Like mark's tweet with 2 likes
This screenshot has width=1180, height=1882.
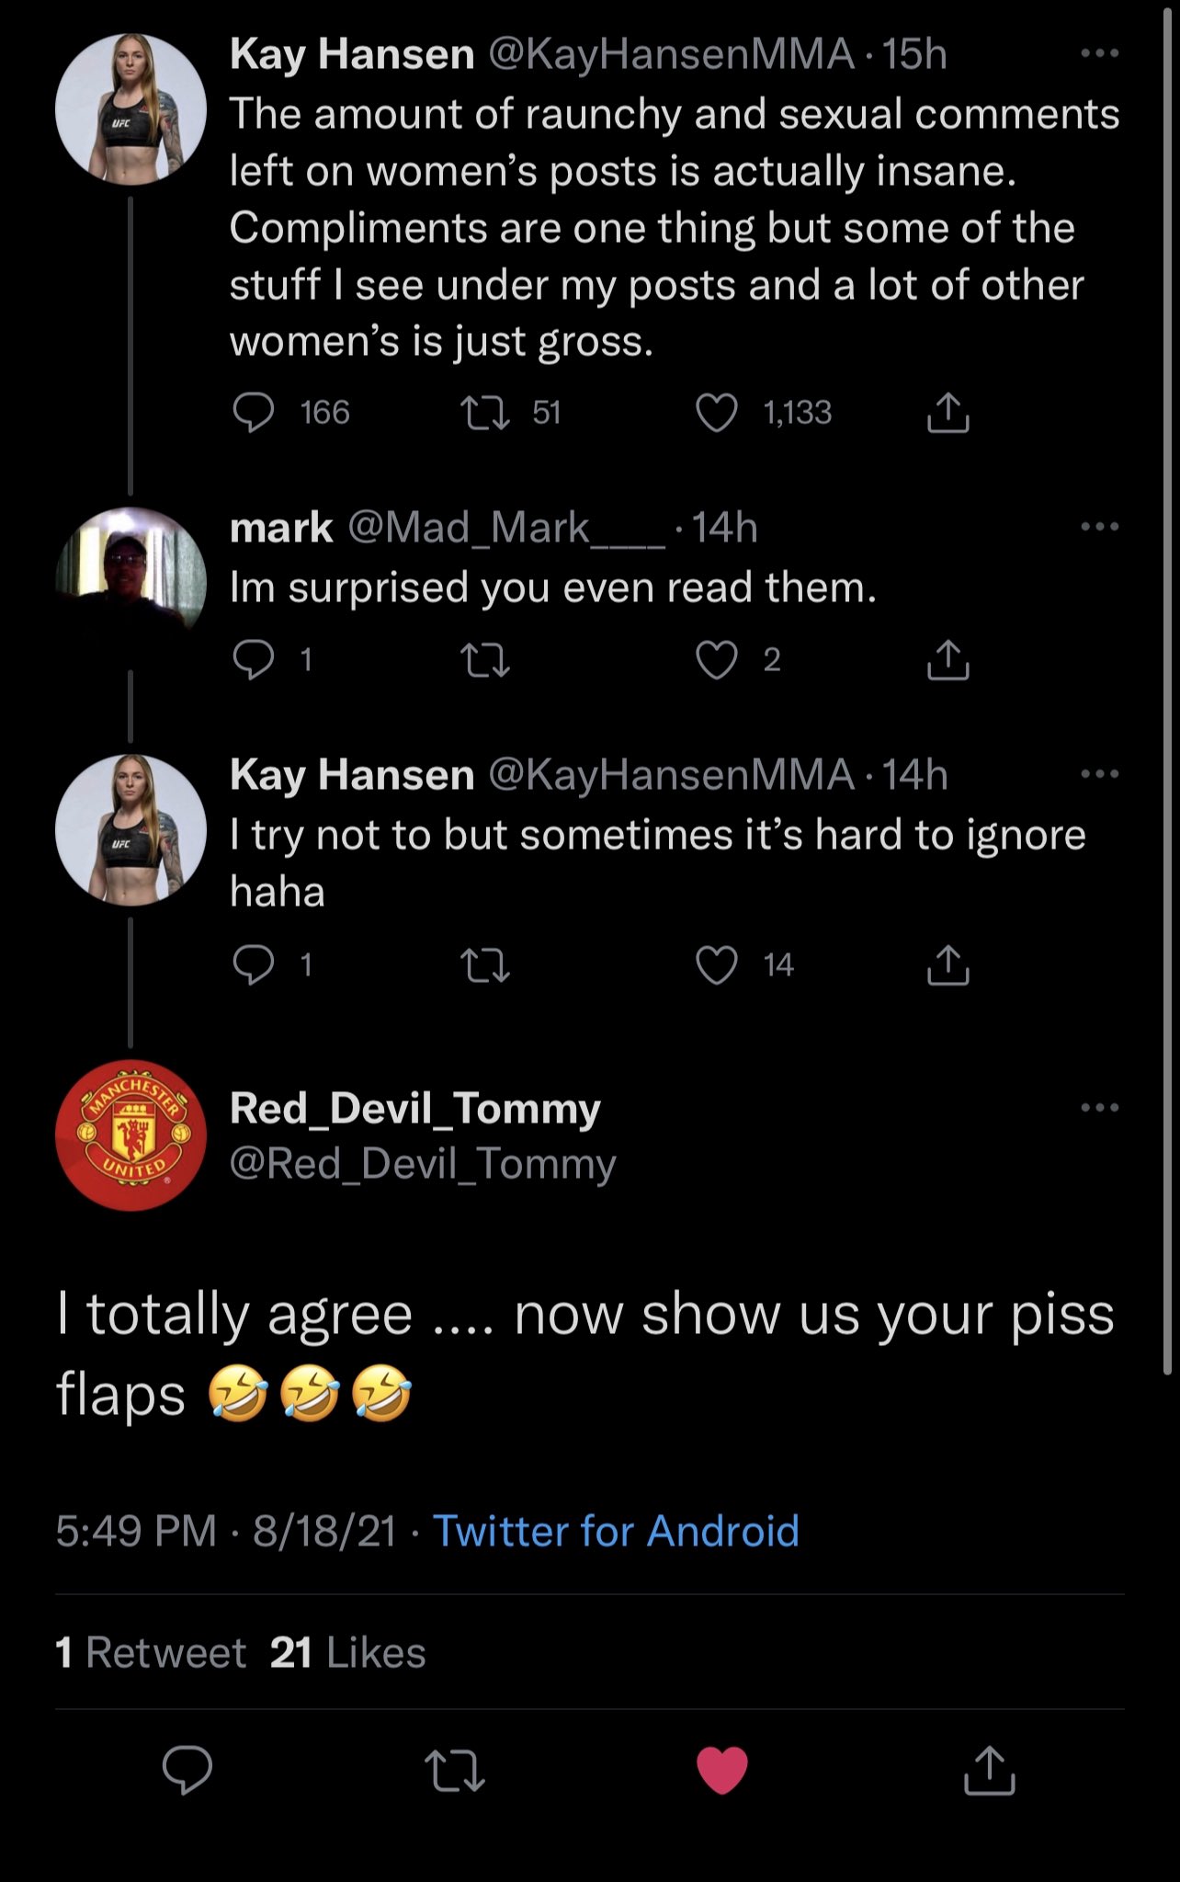[x=717, y=660]
